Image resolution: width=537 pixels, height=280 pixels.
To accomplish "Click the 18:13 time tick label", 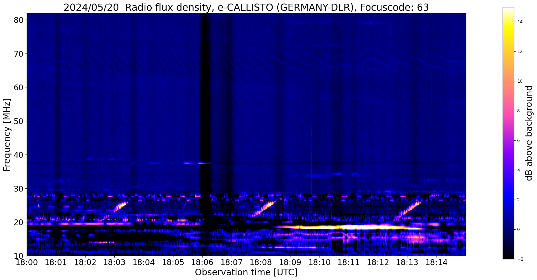I will click(x=407, y=262).
